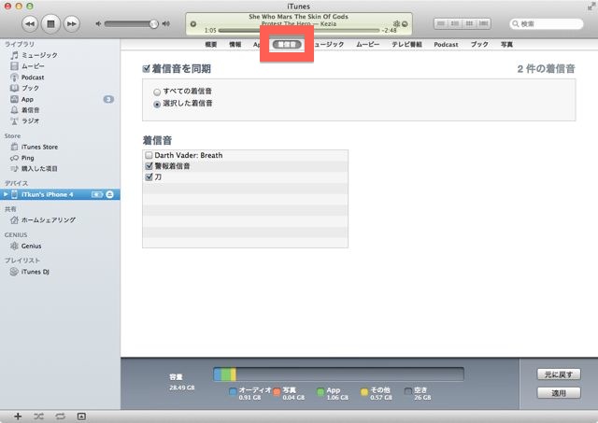This screenshot has width=598, height=423.
Task: Click the App green legend swatch
Action: pos(320,391)
